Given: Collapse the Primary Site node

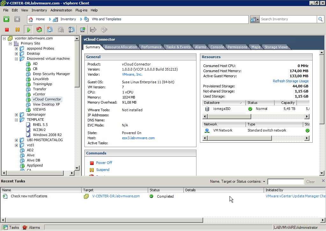Looking at the screenshot, I should tap(10, 44).
